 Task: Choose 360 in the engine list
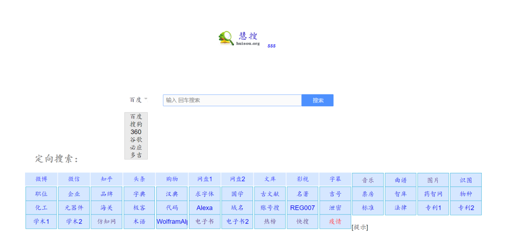136,132
